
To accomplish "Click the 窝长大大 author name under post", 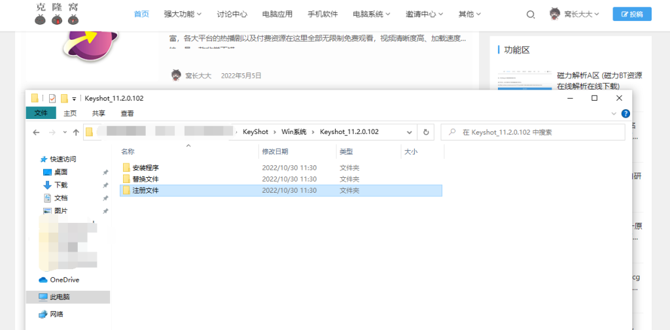I will 198,76.
